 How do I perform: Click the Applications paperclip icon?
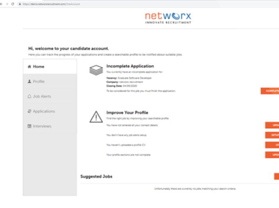coord(30,111)
